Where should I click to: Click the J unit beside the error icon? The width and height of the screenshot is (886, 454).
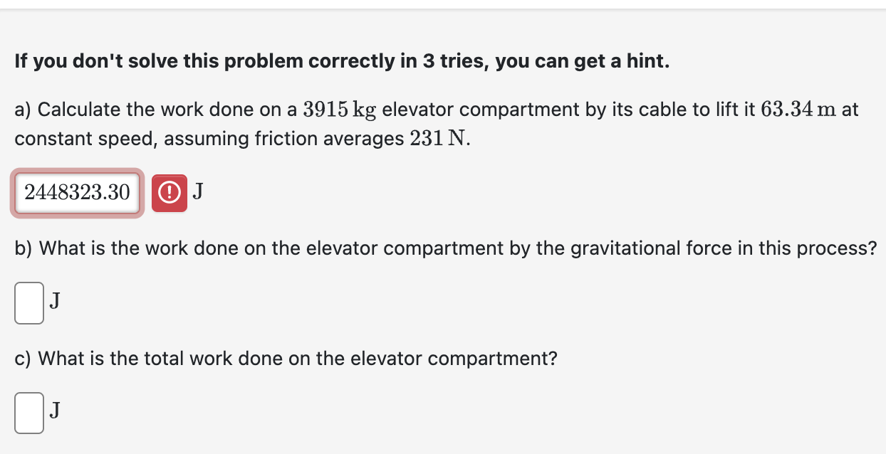[198, 192]
